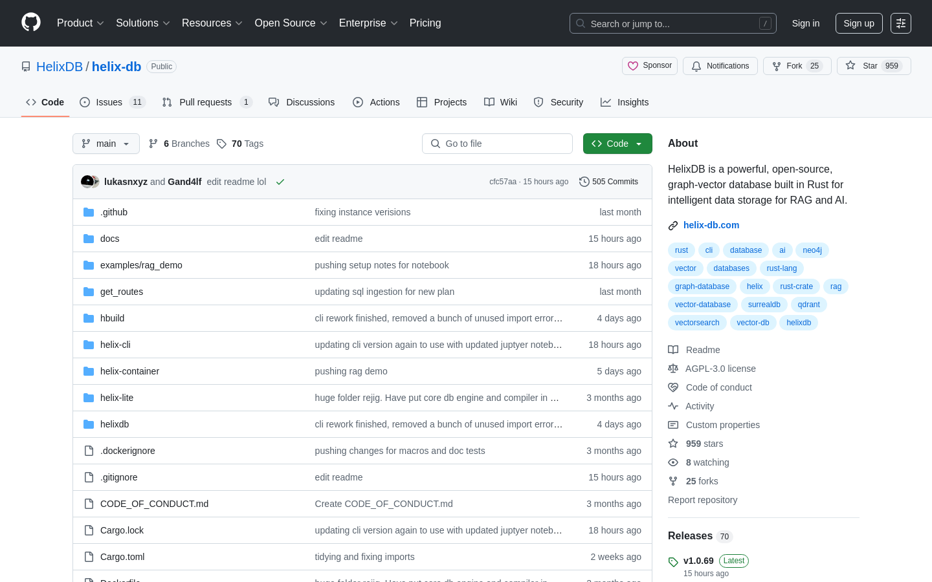Click the forks icon in About
Image resolution: width=932 pixels, height=582 pixels.
pyautogui.click(x=673, y=481)
